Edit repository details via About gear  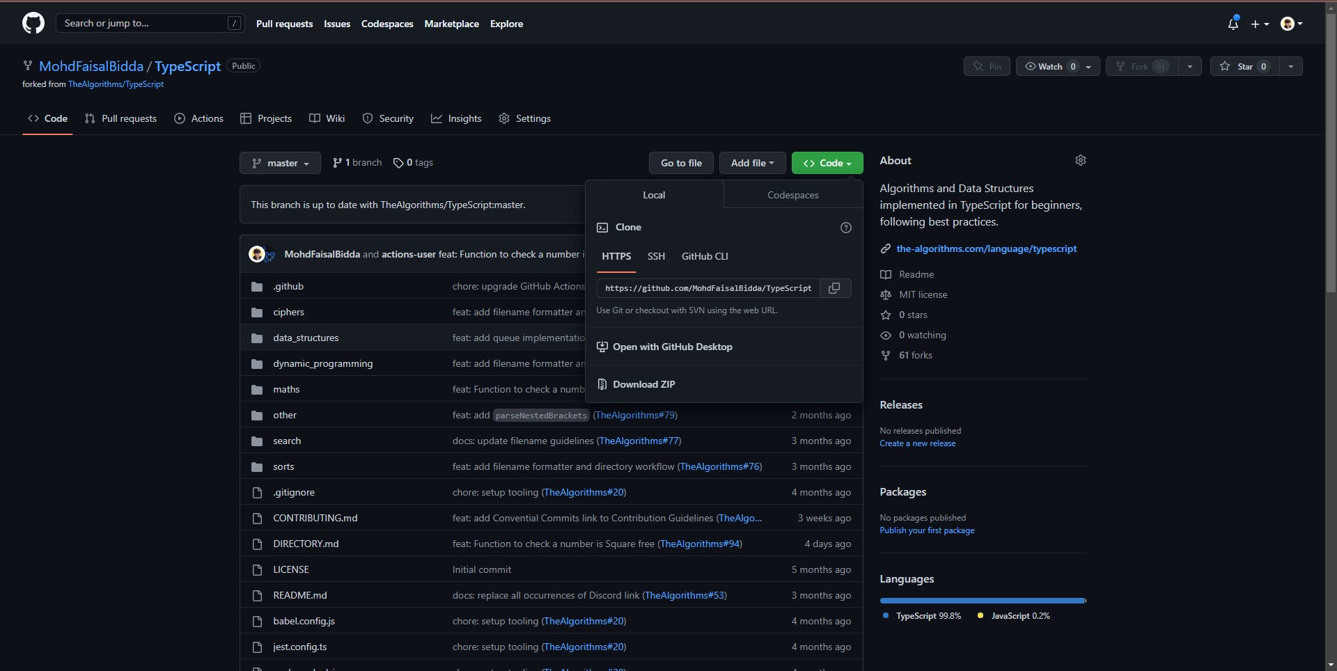(1081, 160)
